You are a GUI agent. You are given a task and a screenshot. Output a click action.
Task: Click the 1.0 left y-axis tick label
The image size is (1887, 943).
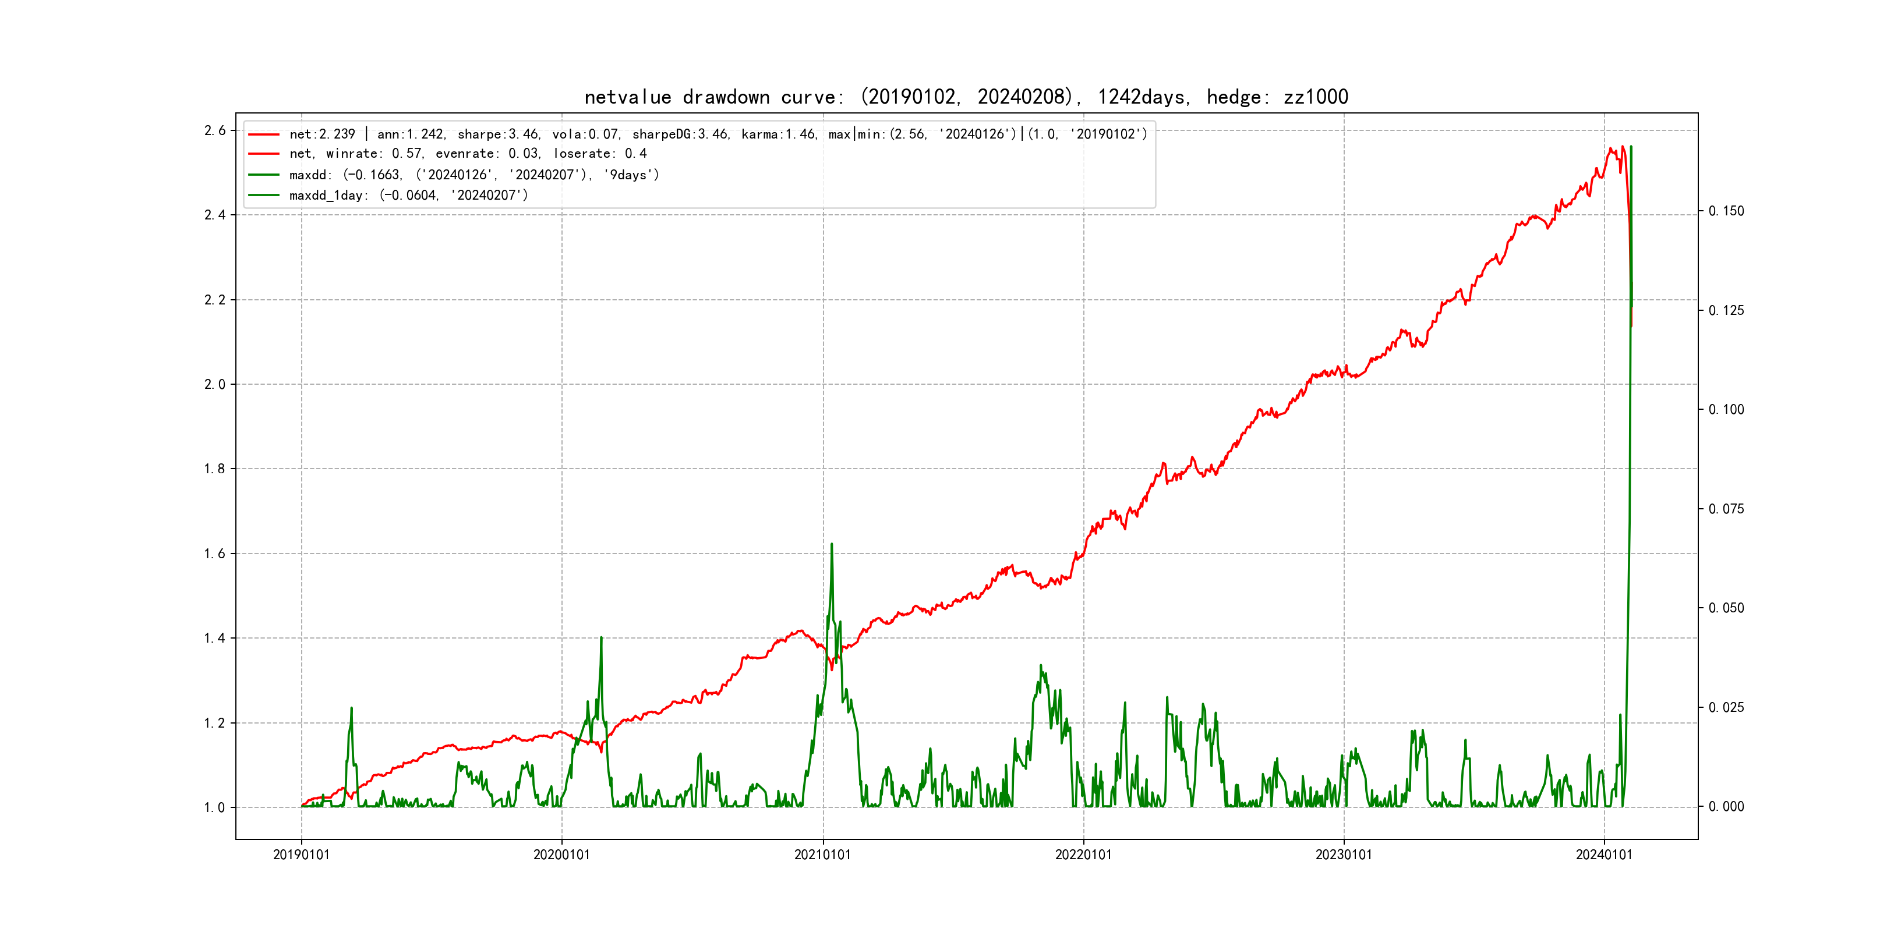[x=215, y=807]
